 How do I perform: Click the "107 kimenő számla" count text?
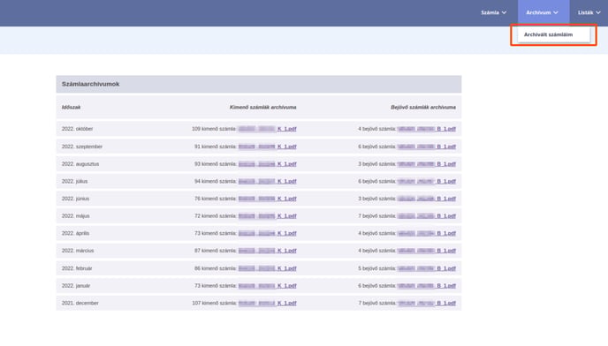point(214,304)
